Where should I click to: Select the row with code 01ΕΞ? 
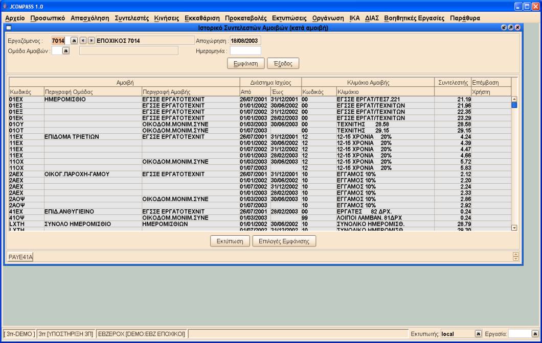[260, 112]
